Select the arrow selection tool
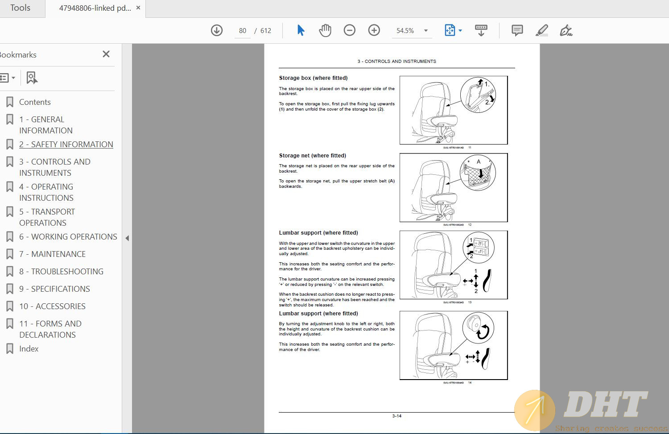 (x=301, y=30)
